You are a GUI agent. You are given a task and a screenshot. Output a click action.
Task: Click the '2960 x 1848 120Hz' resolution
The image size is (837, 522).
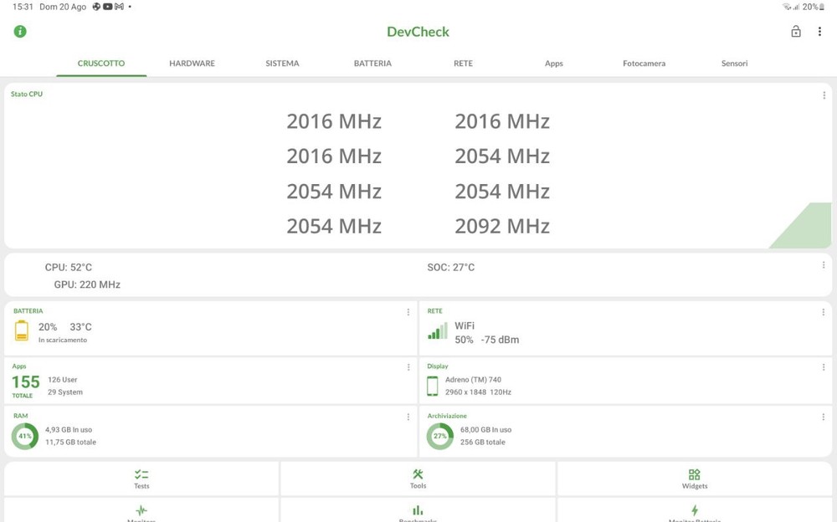tap(478, 391)
